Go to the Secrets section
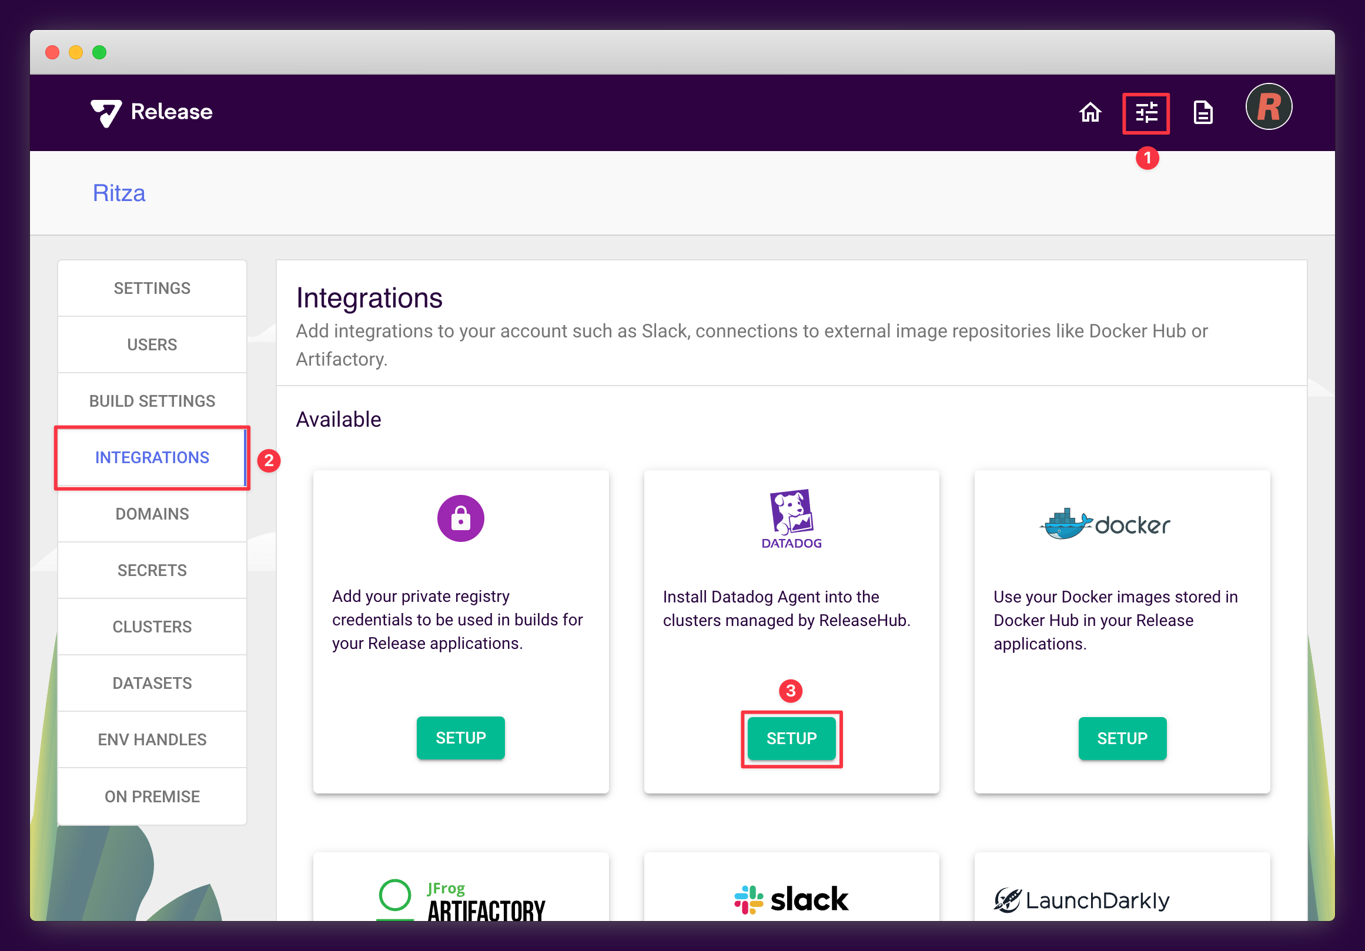The width and height of the screenshot is (1365, 951). (x=152, y=571)
